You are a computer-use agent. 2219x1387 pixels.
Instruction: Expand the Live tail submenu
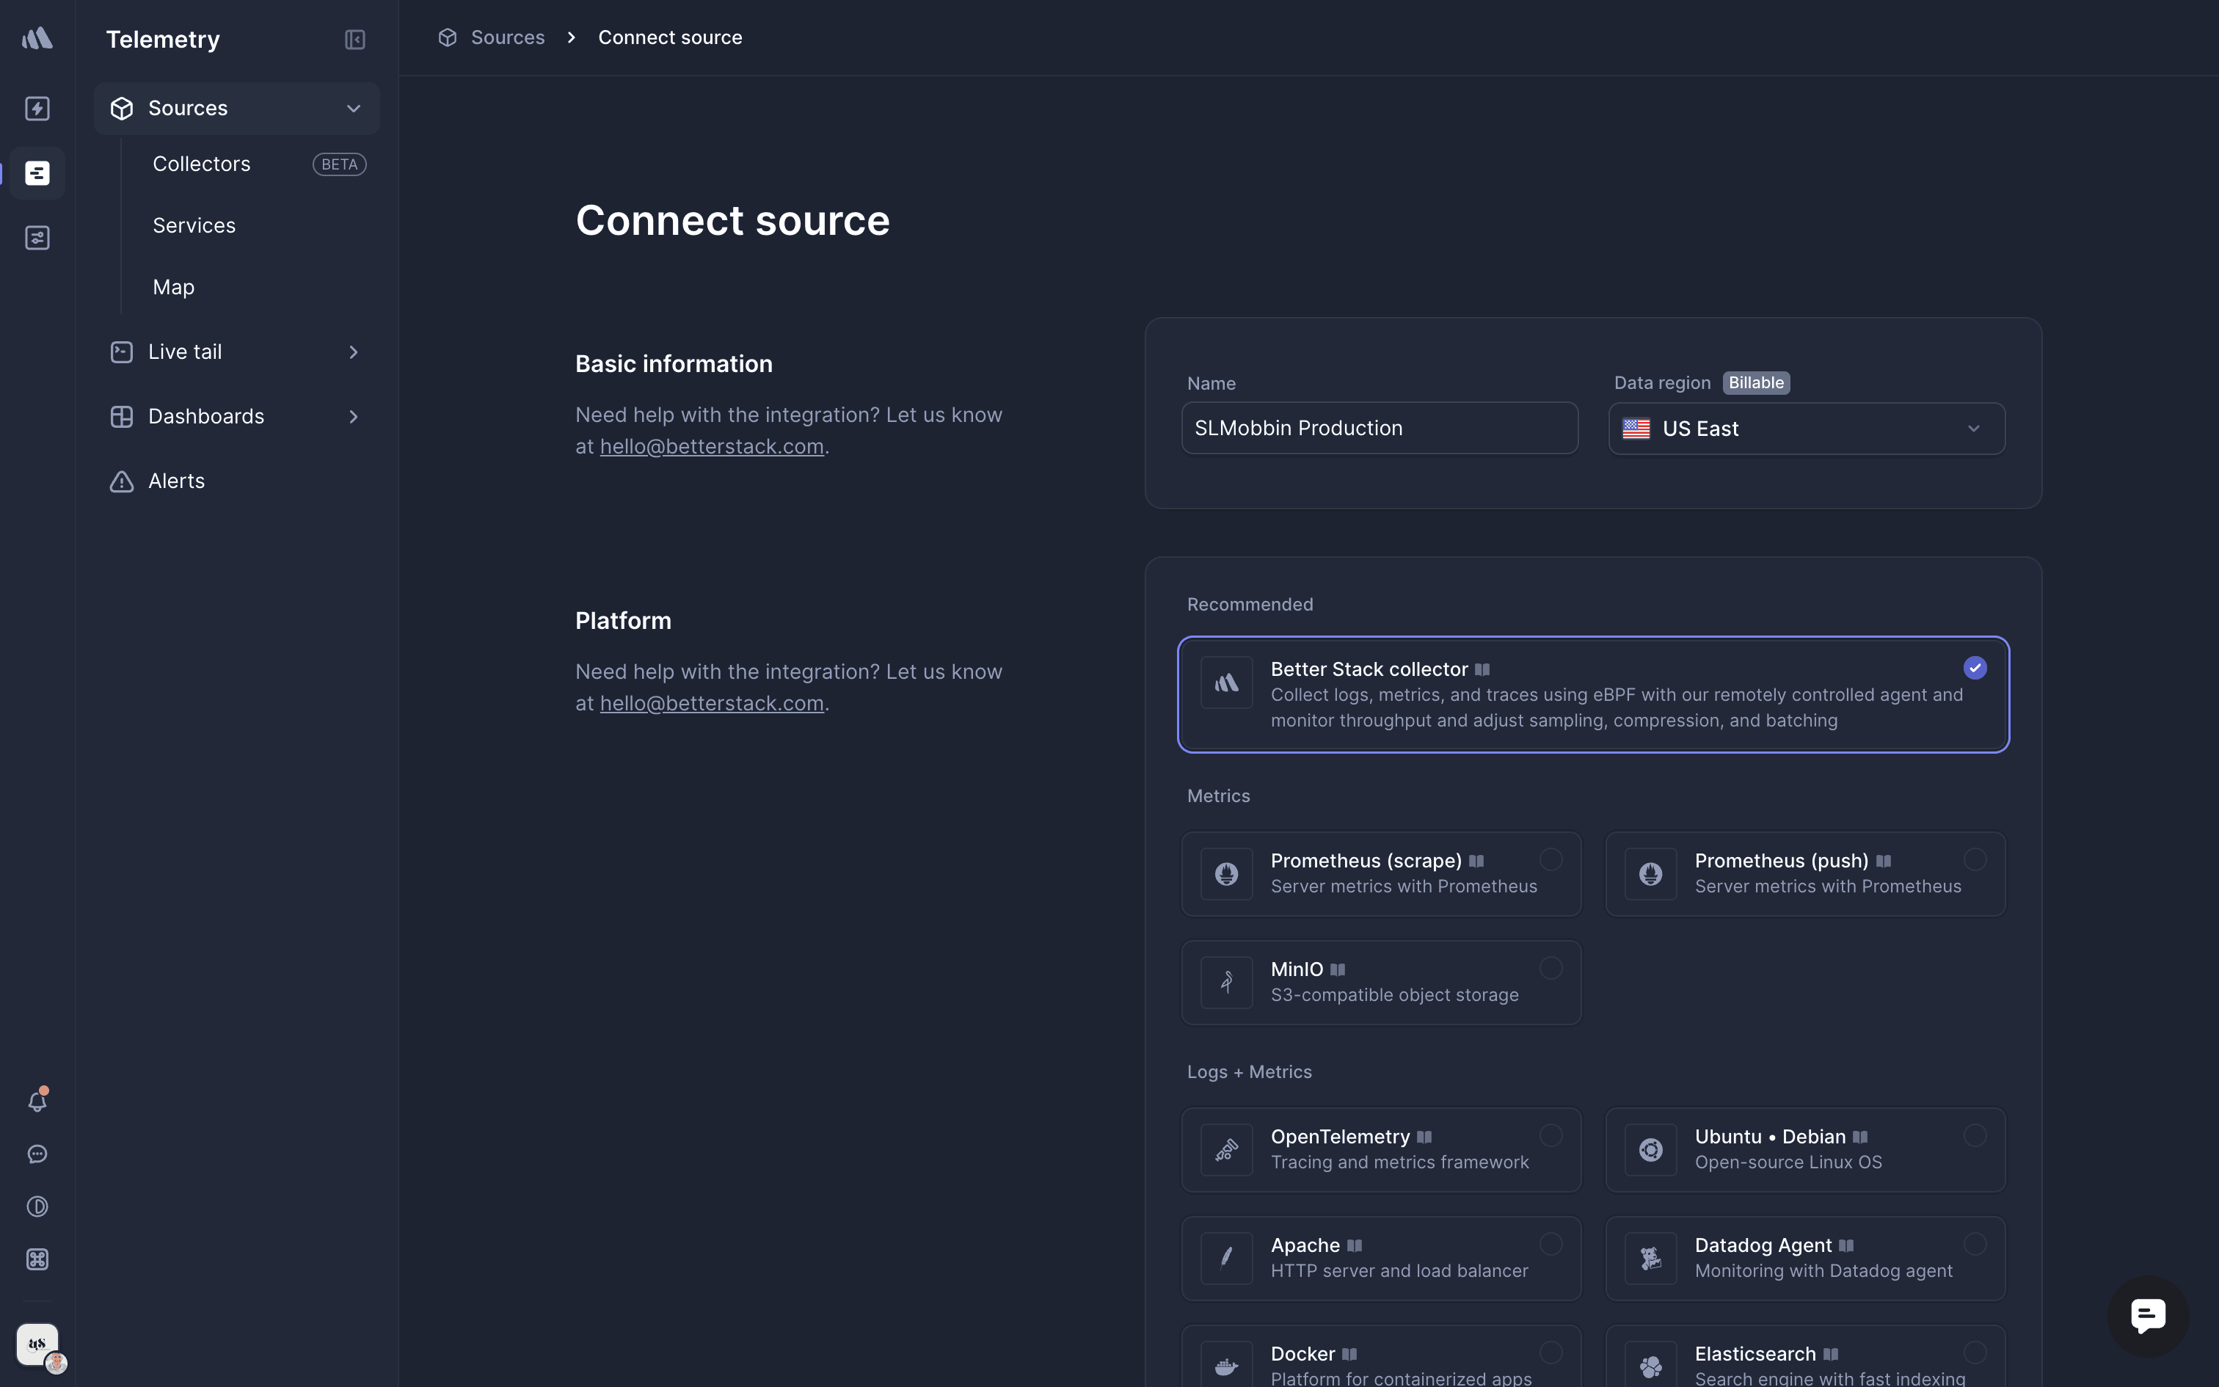point(353,352)
